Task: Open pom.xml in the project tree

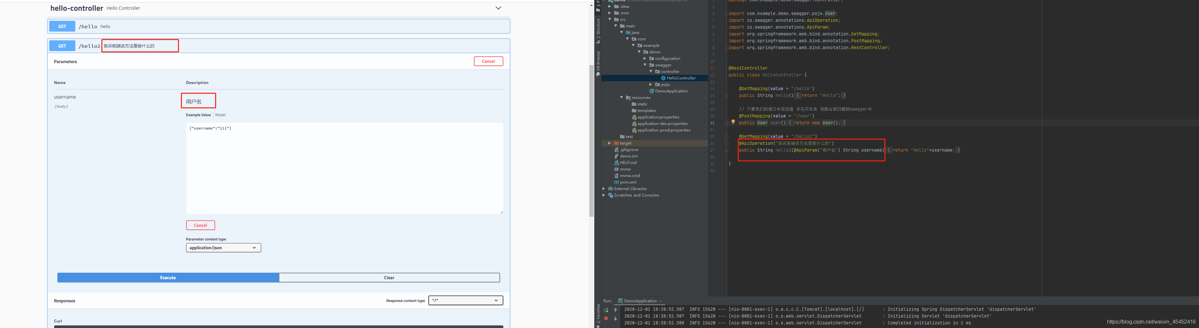Action: [625, 182]
